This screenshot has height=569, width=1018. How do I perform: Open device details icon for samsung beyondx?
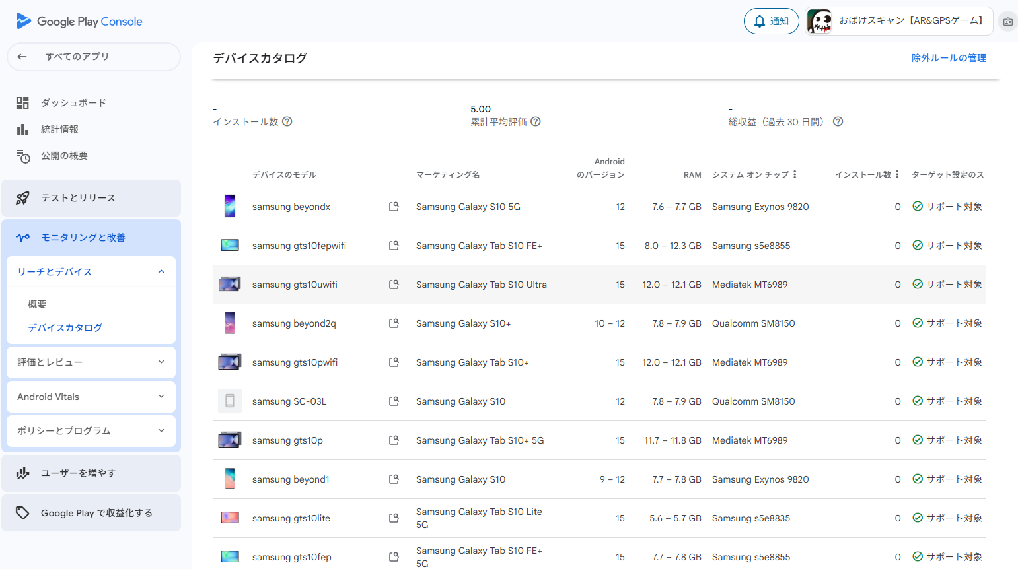coord(394,207)
